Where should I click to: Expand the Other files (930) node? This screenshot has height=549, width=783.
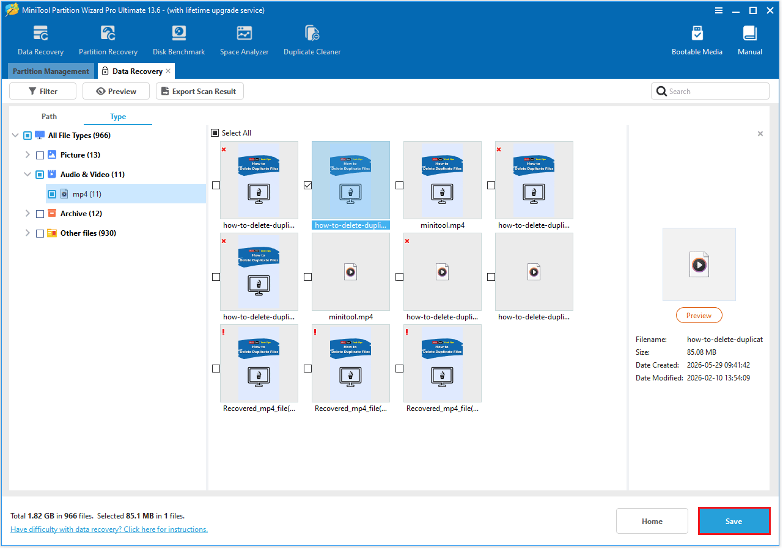coord(28,233)
